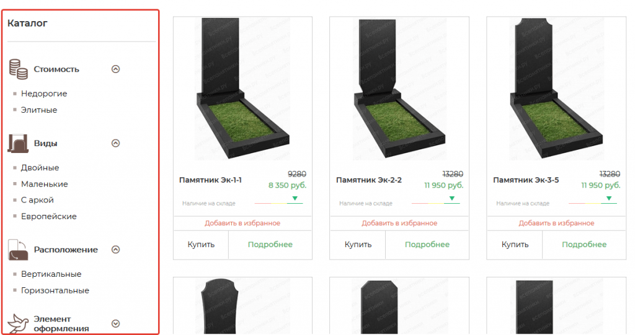Open Подробнее for Памятник Эк-2-2
Screen dimensions: 635x335
(427, 245)
